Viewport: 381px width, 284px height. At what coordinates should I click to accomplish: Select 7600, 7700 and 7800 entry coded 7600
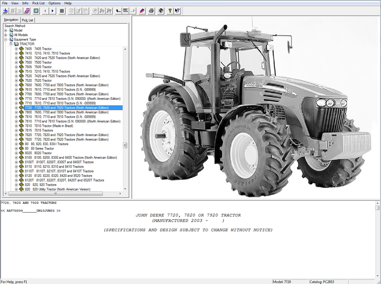click(67, 85)
